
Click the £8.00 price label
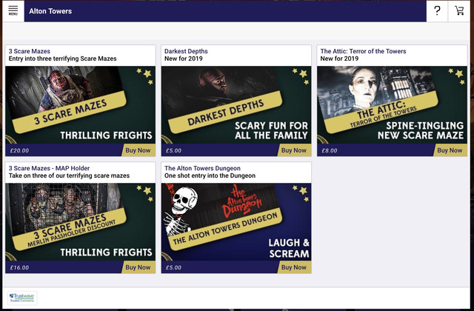(x=329, y=150)
